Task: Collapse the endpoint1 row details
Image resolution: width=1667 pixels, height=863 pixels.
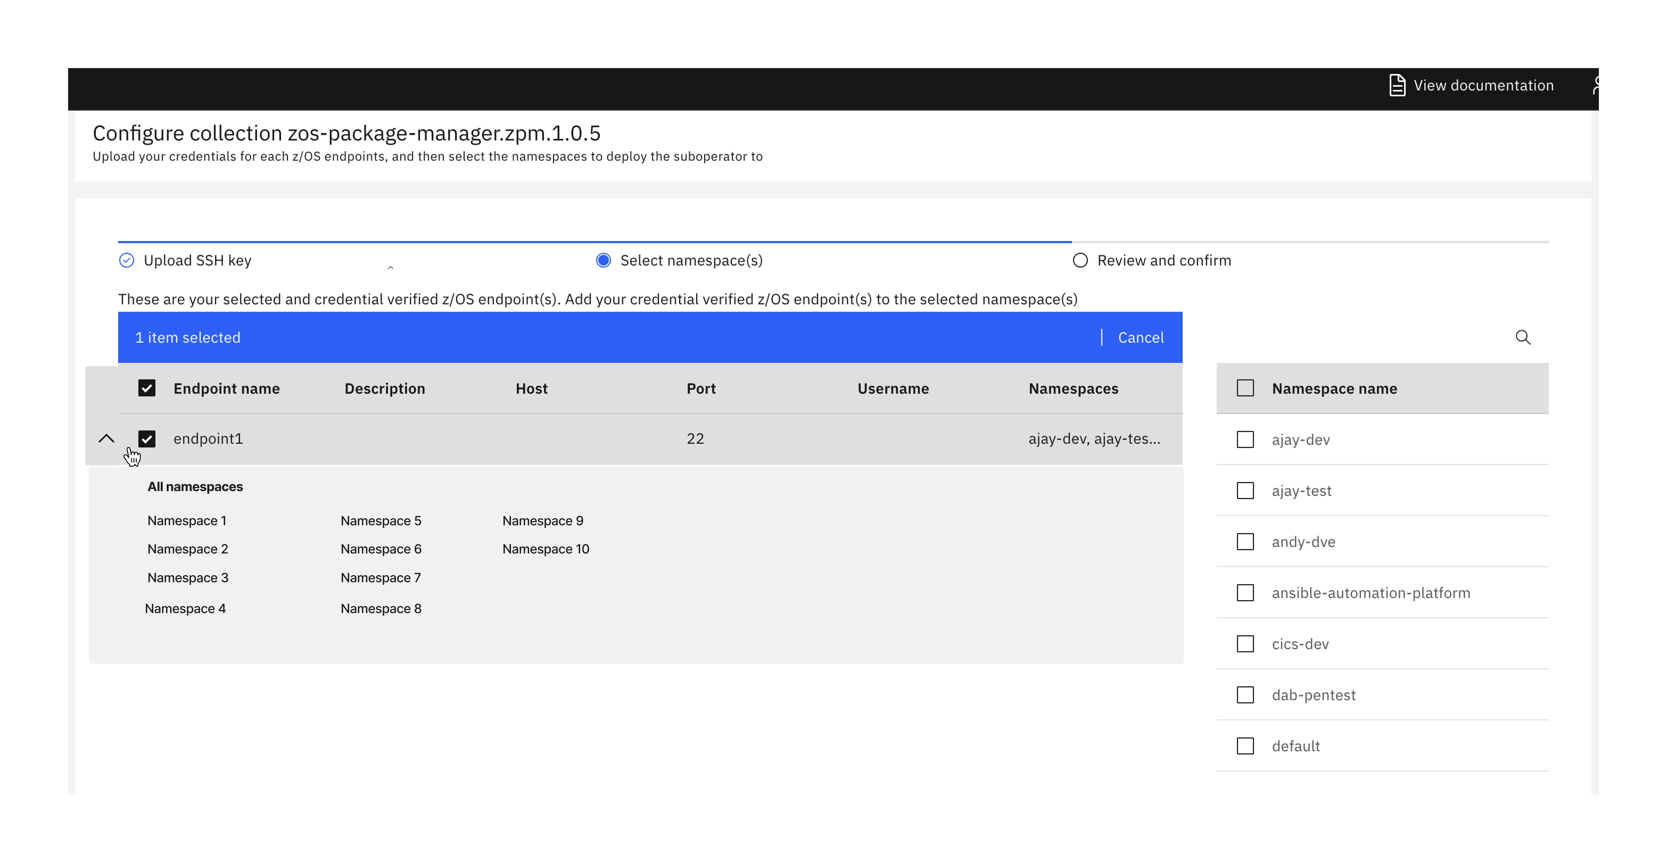Action: (x=107, y=439)
